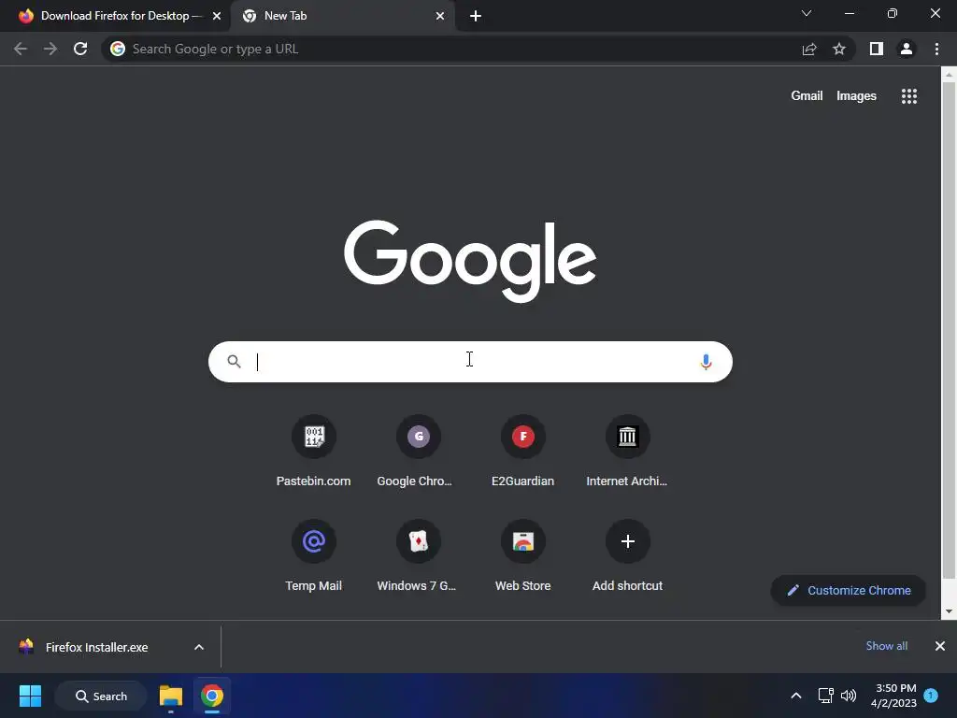Open Firefox Installer.exe download item
The height and width of the screenshot is (718, 957).
click(x=96, y=647)
